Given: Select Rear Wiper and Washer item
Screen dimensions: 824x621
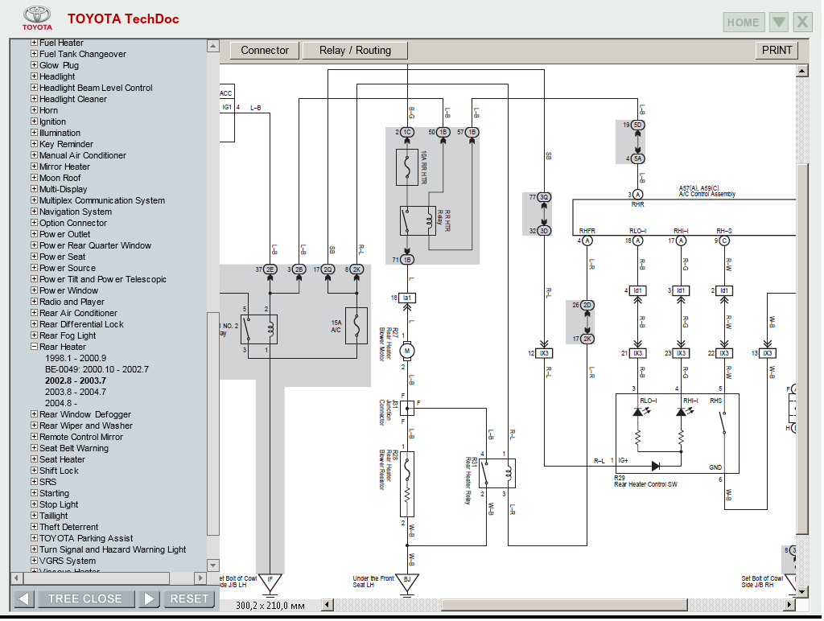Looking at the screenshot, I should point(85,426).
